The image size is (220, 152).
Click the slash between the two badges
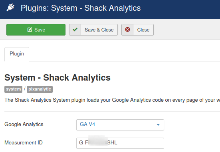coord(24,89)
